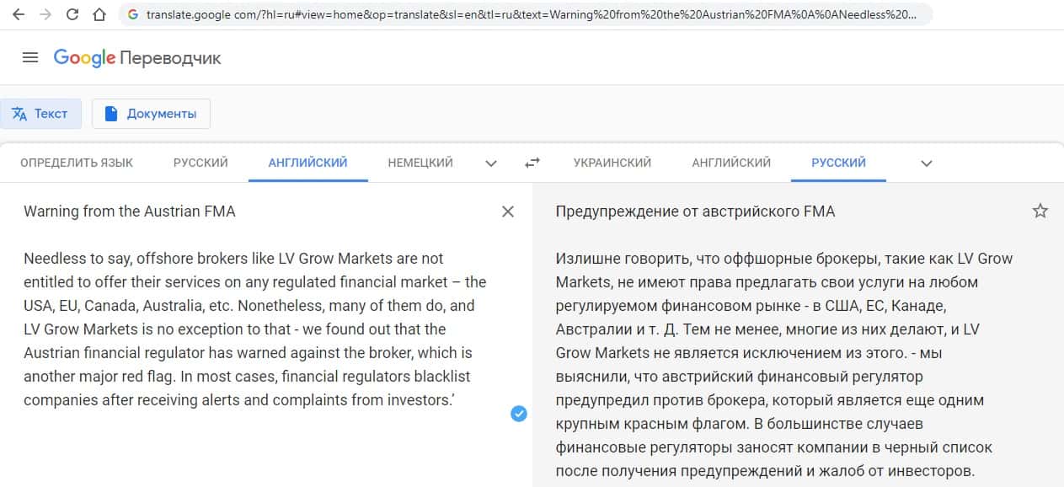Open Документы translation mode
The image size is (1064, 487).
[x=151, y=114]
